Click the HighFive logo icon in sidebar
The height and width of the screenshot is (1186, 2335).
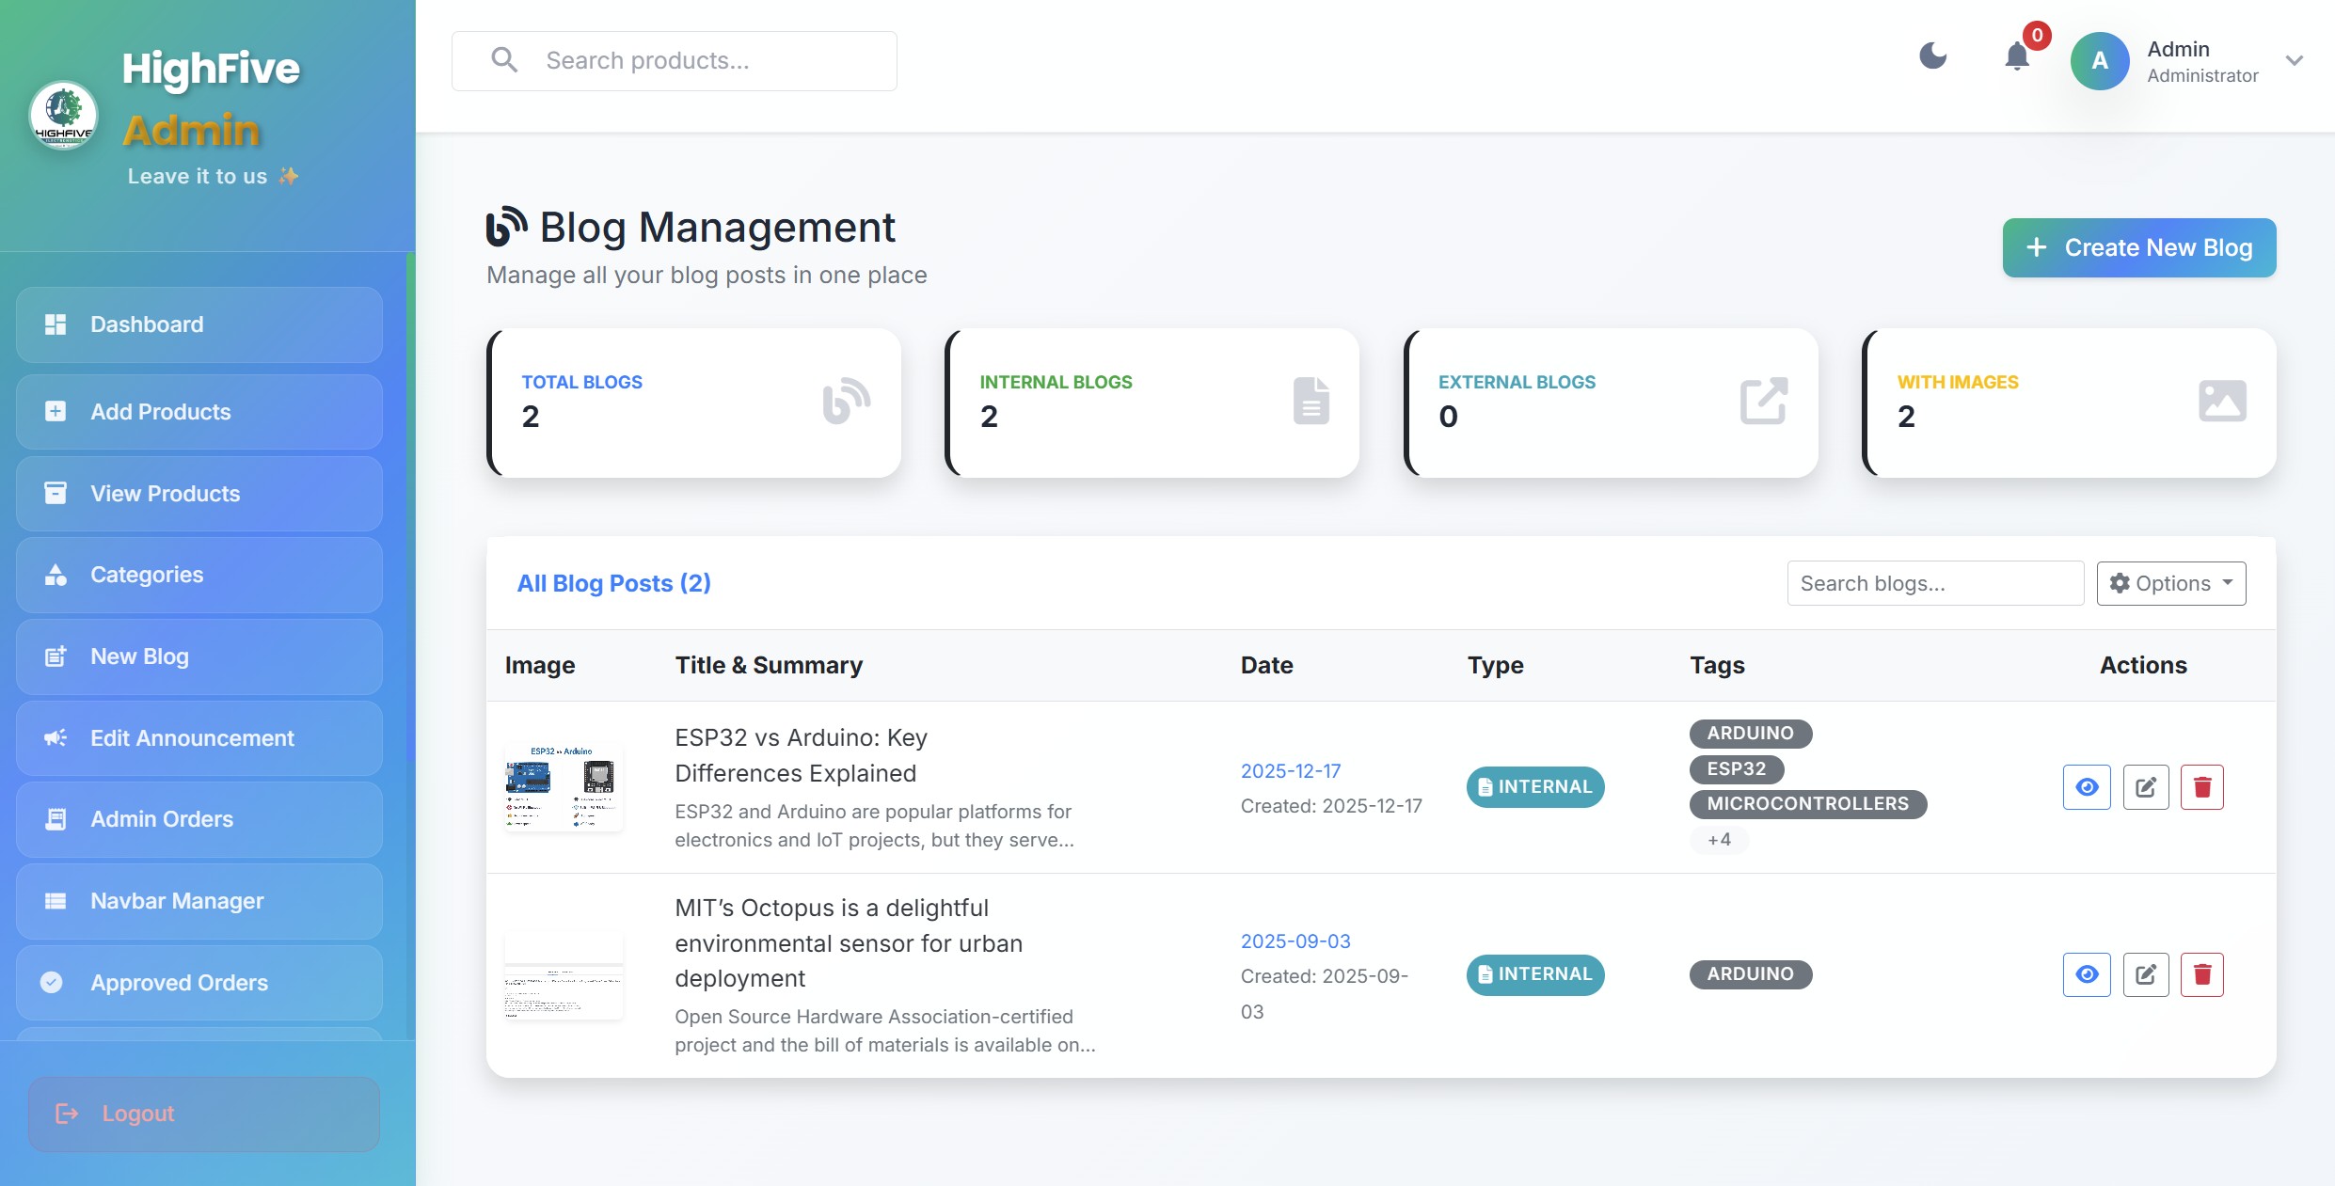[x=63, y=115]
